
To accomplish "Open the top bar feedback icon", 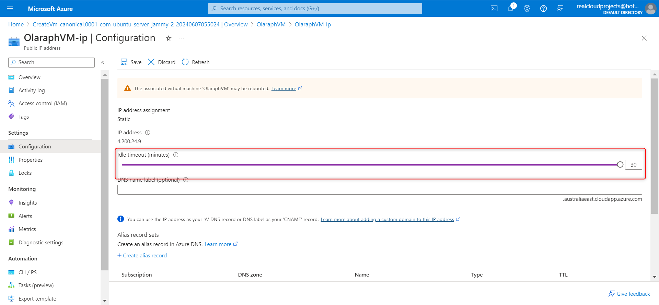I will point(560,9).
